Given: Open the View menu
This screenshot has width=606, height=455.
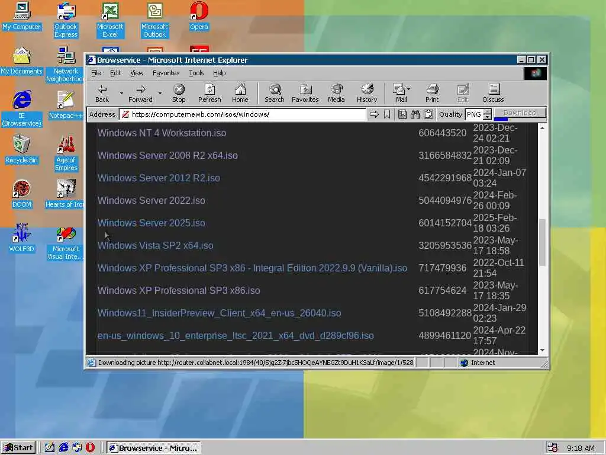Looking at the screenshot, I should click(x=137, y=73).
